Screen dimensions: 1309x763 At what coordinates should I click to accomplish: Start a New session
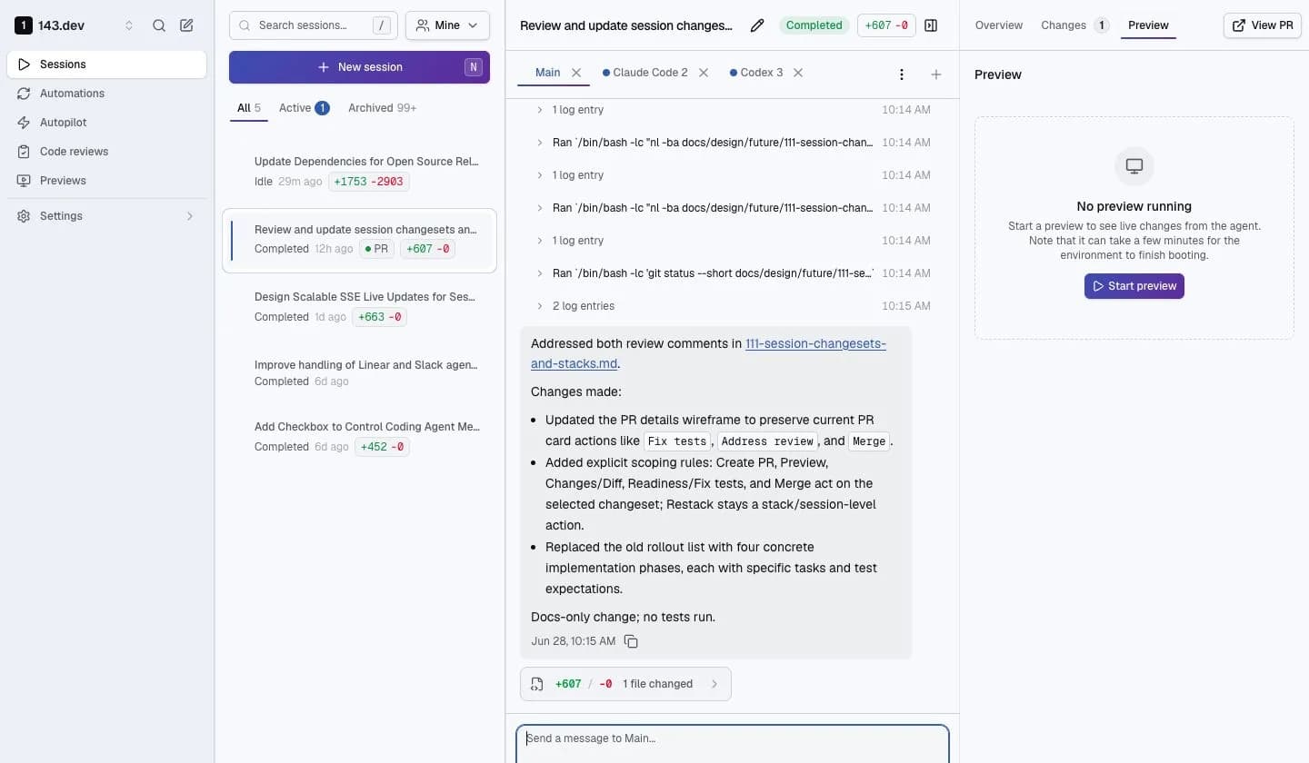359,67
